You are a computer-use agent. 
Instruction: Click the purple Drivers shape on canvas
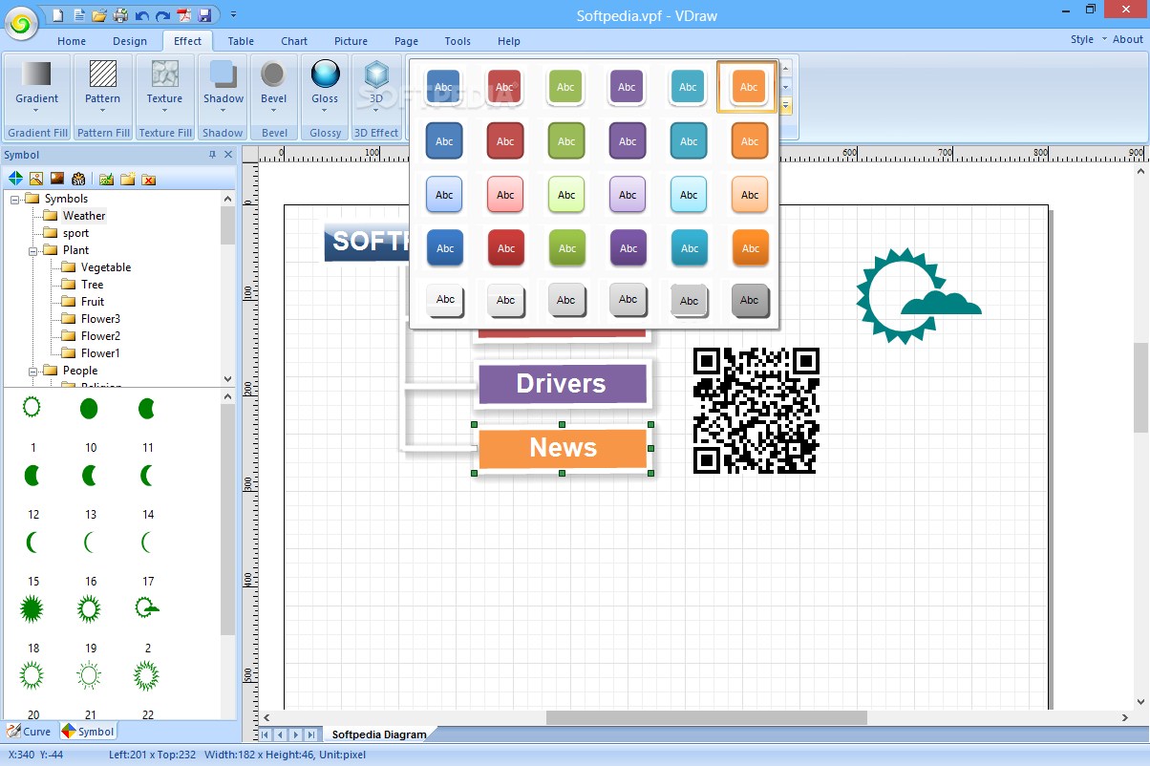[x=562, y=383]
